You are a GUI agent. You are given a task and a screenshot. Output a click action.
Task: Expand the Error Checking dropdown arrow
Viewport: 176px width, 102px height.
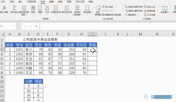click(157, 11)
